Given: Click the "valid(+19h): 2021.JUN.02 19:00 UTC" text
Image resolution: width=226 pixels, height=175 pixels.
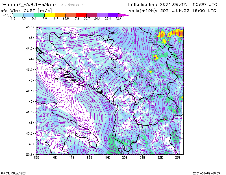Looking at the screenshot, I should click(x=173, y=11).
